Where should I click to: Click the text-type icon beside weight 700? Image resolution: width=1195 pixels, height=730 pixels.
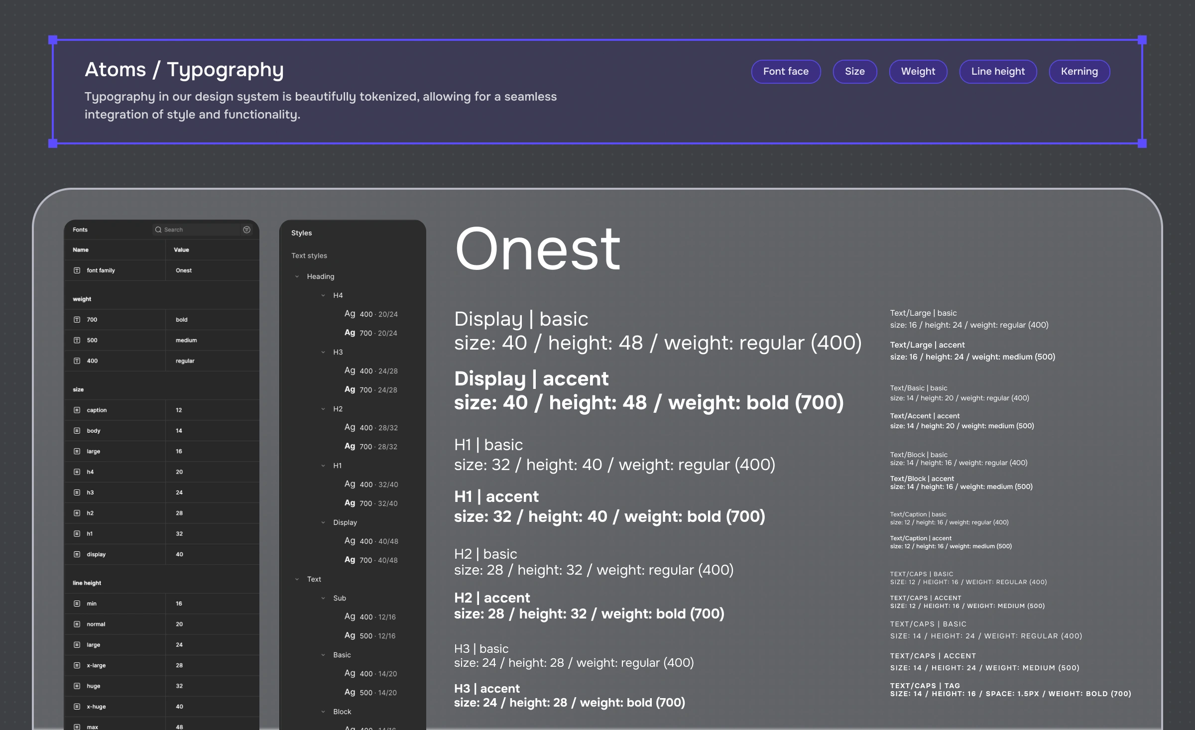click(77, 320)
